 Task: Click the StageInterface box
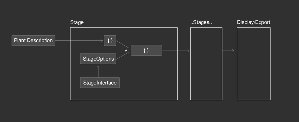point(100,83)
